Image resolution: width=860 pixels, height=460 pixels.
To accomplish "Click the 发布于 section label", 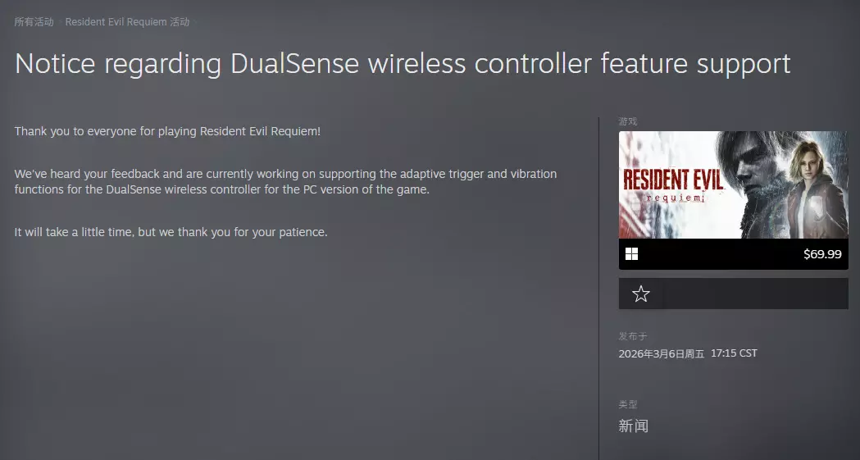I will [x=633, y=336].
